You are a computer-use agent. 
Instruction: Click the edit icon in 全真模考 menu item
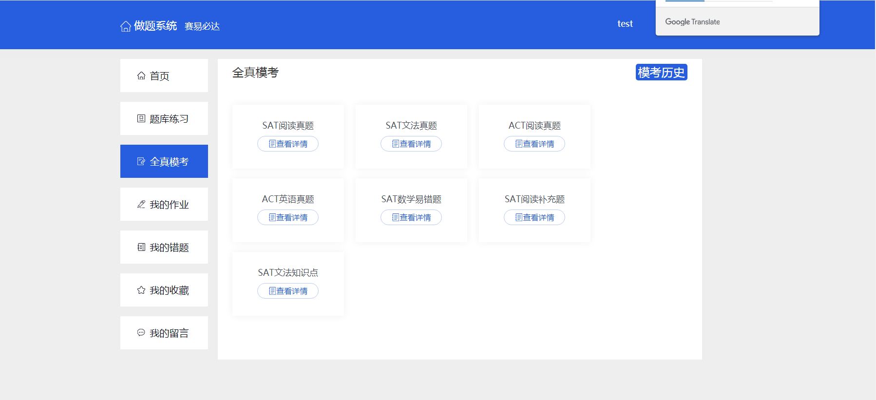coord(141,162)
